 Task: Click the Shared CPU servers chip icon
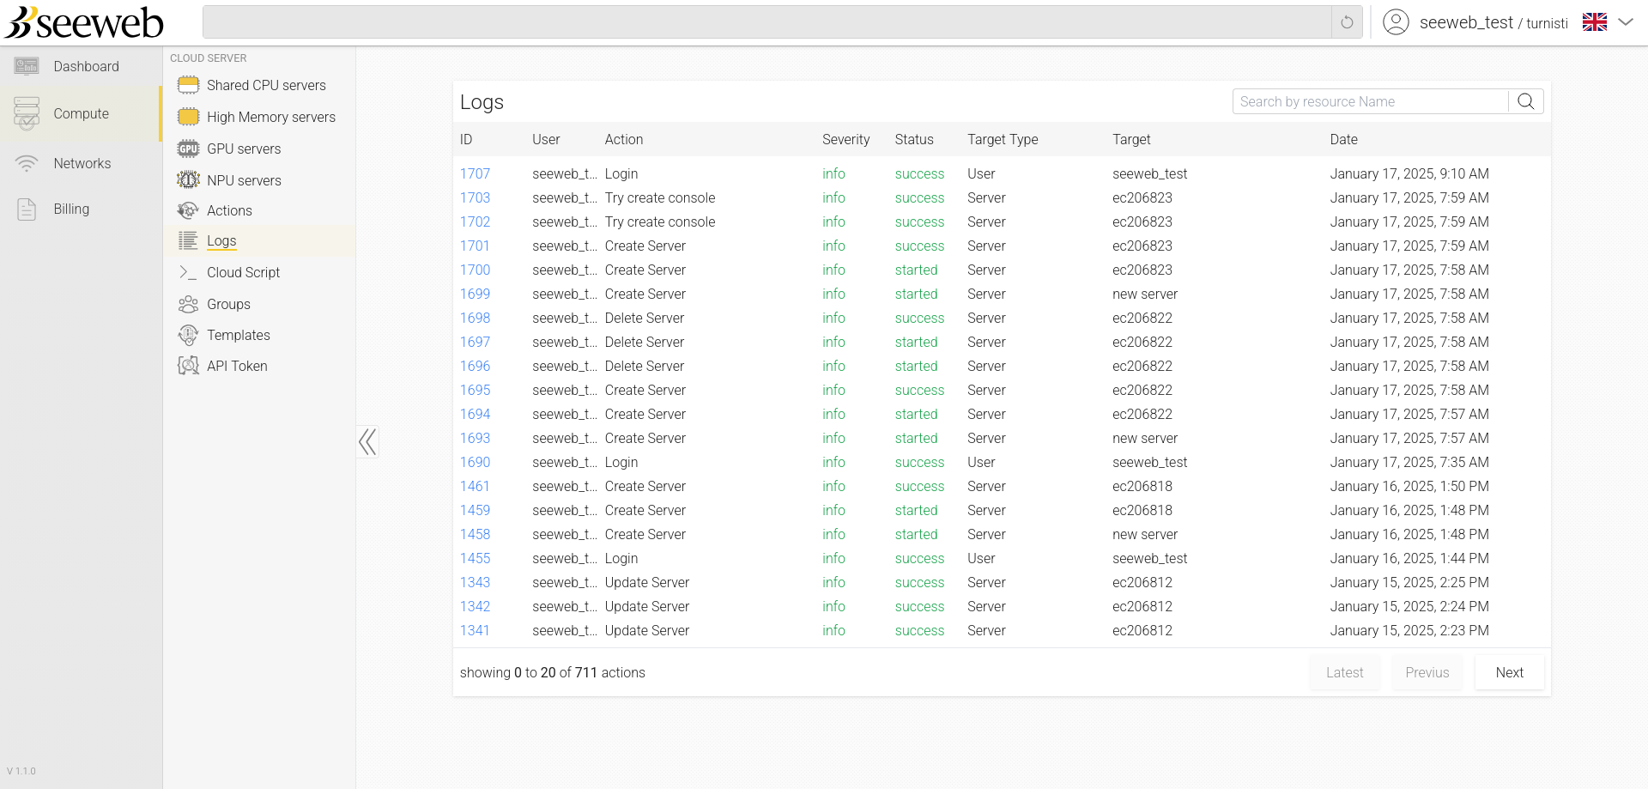tap(188, 85)
